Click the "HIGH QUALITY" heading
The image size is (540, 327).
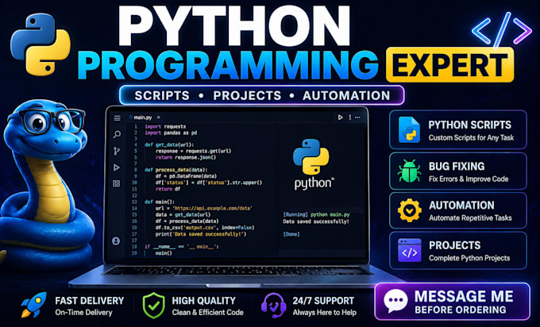203,301
